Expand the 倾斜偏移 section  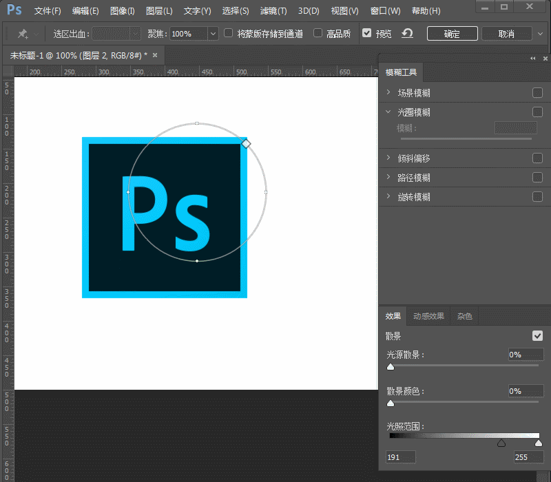pyautogui.click(x=388, y=158)
